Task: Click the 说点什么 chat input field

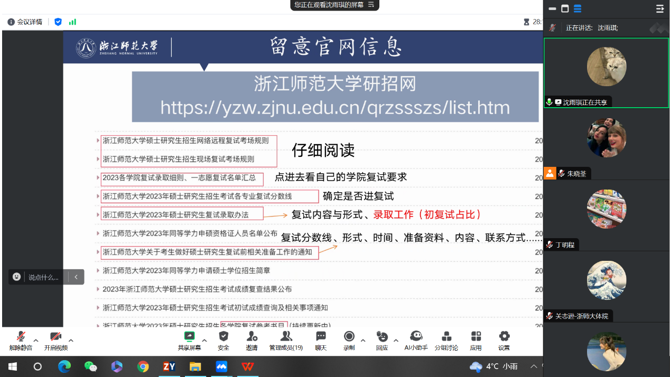Action: (x=43, y=277)
